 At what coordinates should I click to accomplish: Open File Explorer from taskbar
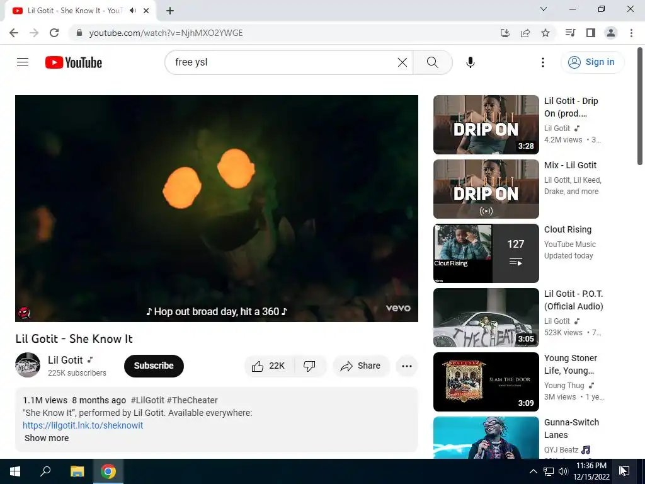[x=77, y=471]
